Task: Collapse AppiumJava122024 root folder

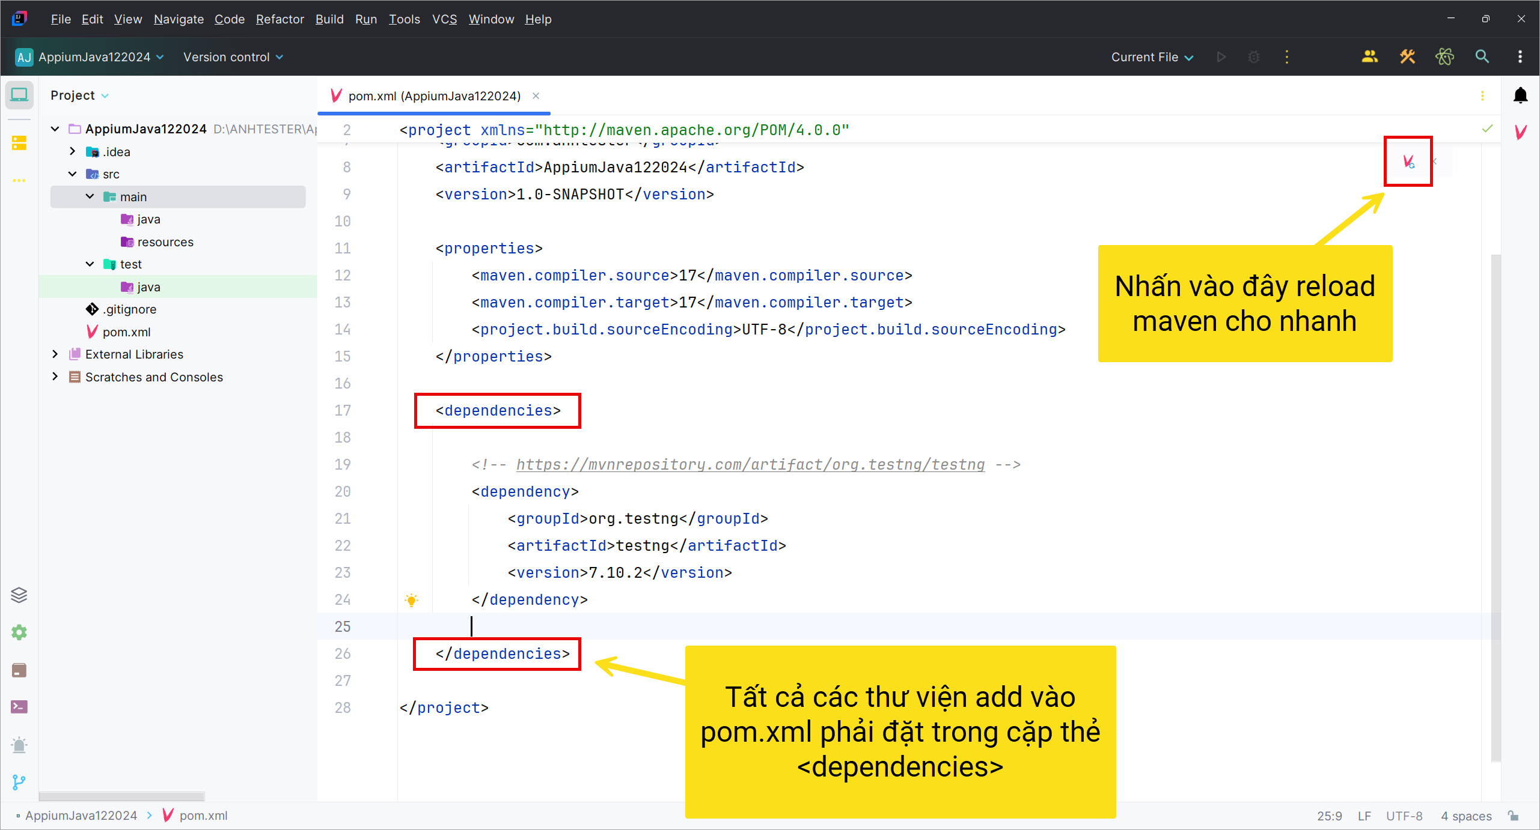Action: coord(55,129)
